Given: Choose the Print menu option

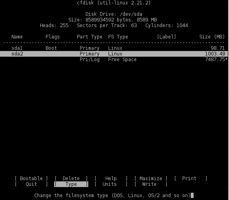Looking at the screenshot, I should tap(191, 179).
